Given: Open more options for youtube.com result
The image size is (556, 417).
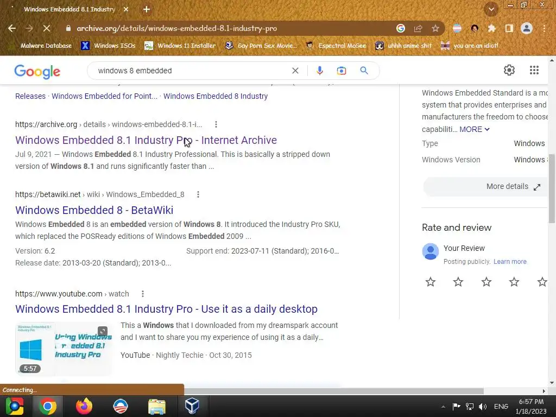Looking at the screenshot, I should tap(143, 294).
